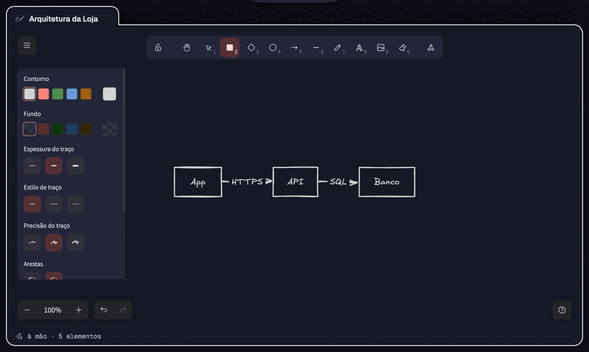The image size is (589, 352).
Task: Set extra bold stroke width
Action: [x=75, y=166]
